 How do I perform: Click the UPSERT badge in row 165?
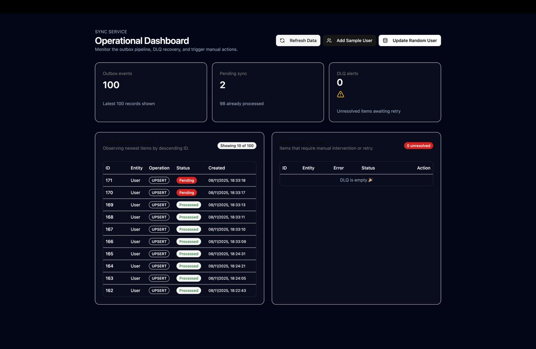(x=159, y=254)
